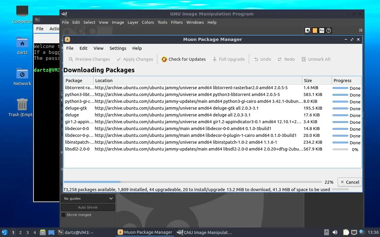
Task: Switch to virtual desktop 3
Action: tap(28, 233)
